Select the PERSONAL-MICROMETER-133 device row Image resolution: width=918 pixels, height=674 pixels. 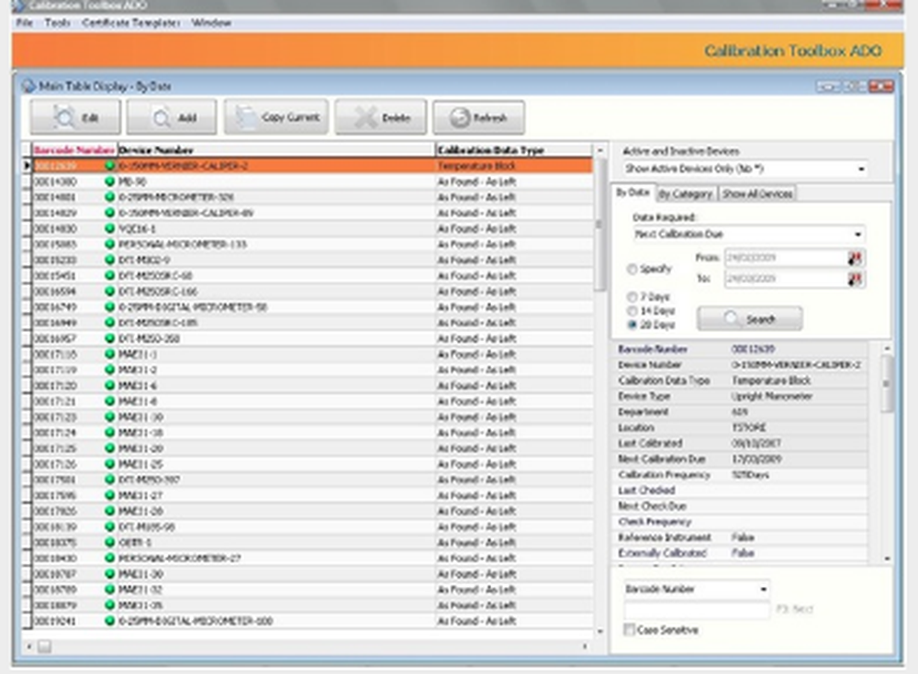tap(313, 244)
